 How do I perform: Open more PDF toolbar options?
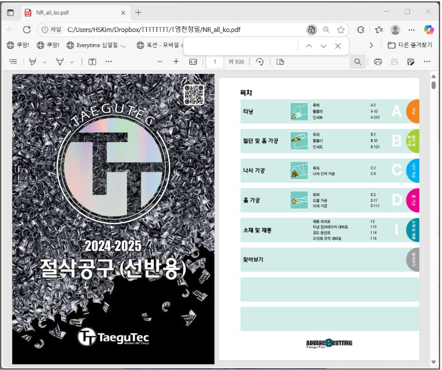(427, 62)
